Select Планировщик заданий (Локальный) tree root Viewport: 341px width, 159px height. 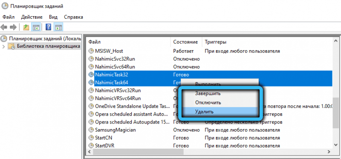[x=45, y=39]
